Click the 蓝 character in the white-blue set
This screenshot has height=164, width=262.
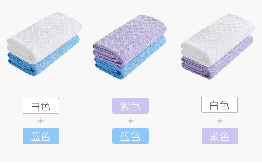click(x=35, y=136)
